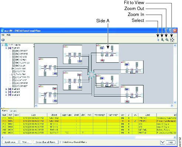Image resolution: width=182 pixels, height=147 pixels.
Task: Switch to the Circuits tab
Action: pyautogui.click(x=13, y=111)
